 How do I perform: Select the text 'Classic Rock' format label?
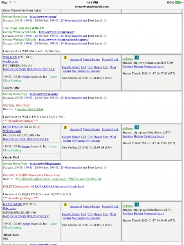tap(11, 157)
